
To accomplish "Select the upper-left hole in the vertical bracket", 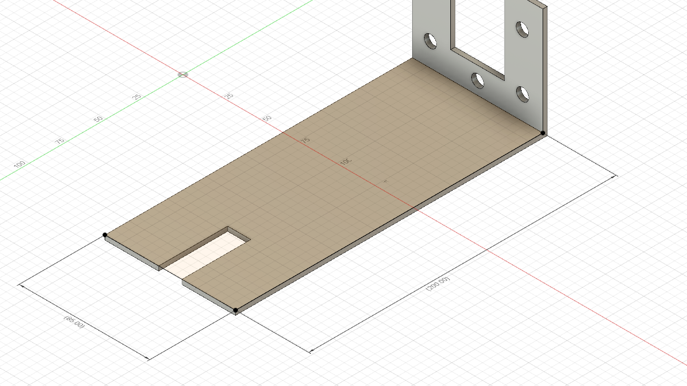I will pyautogui.click(x=430, y=41).
